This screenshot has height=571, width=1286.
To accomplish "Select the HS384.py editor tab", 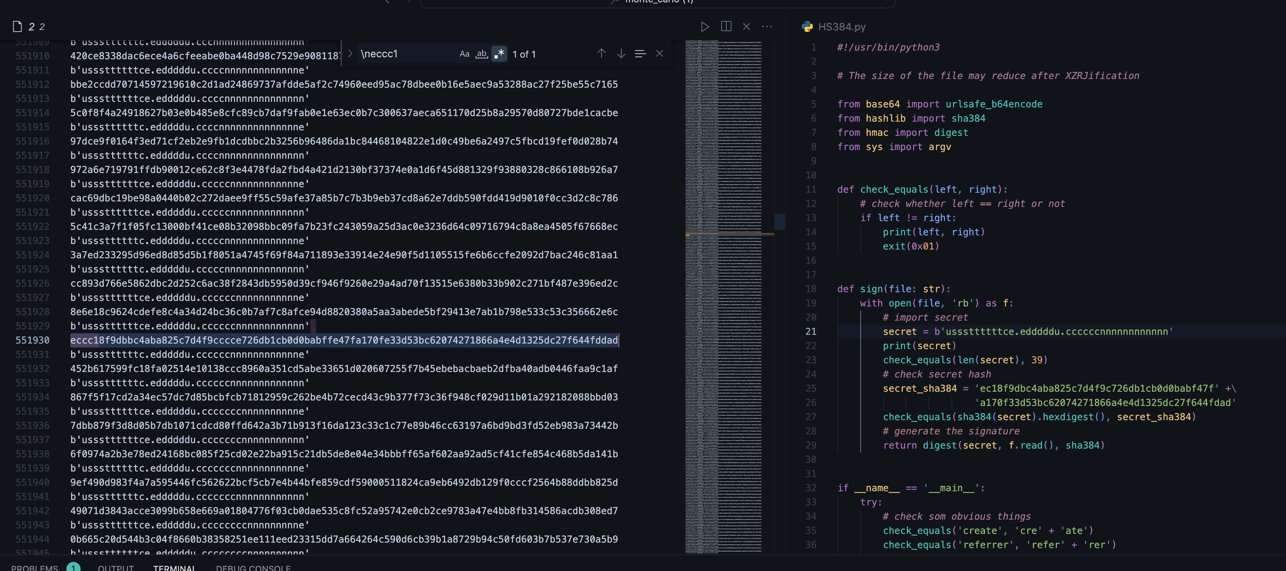I will point(842,26).
